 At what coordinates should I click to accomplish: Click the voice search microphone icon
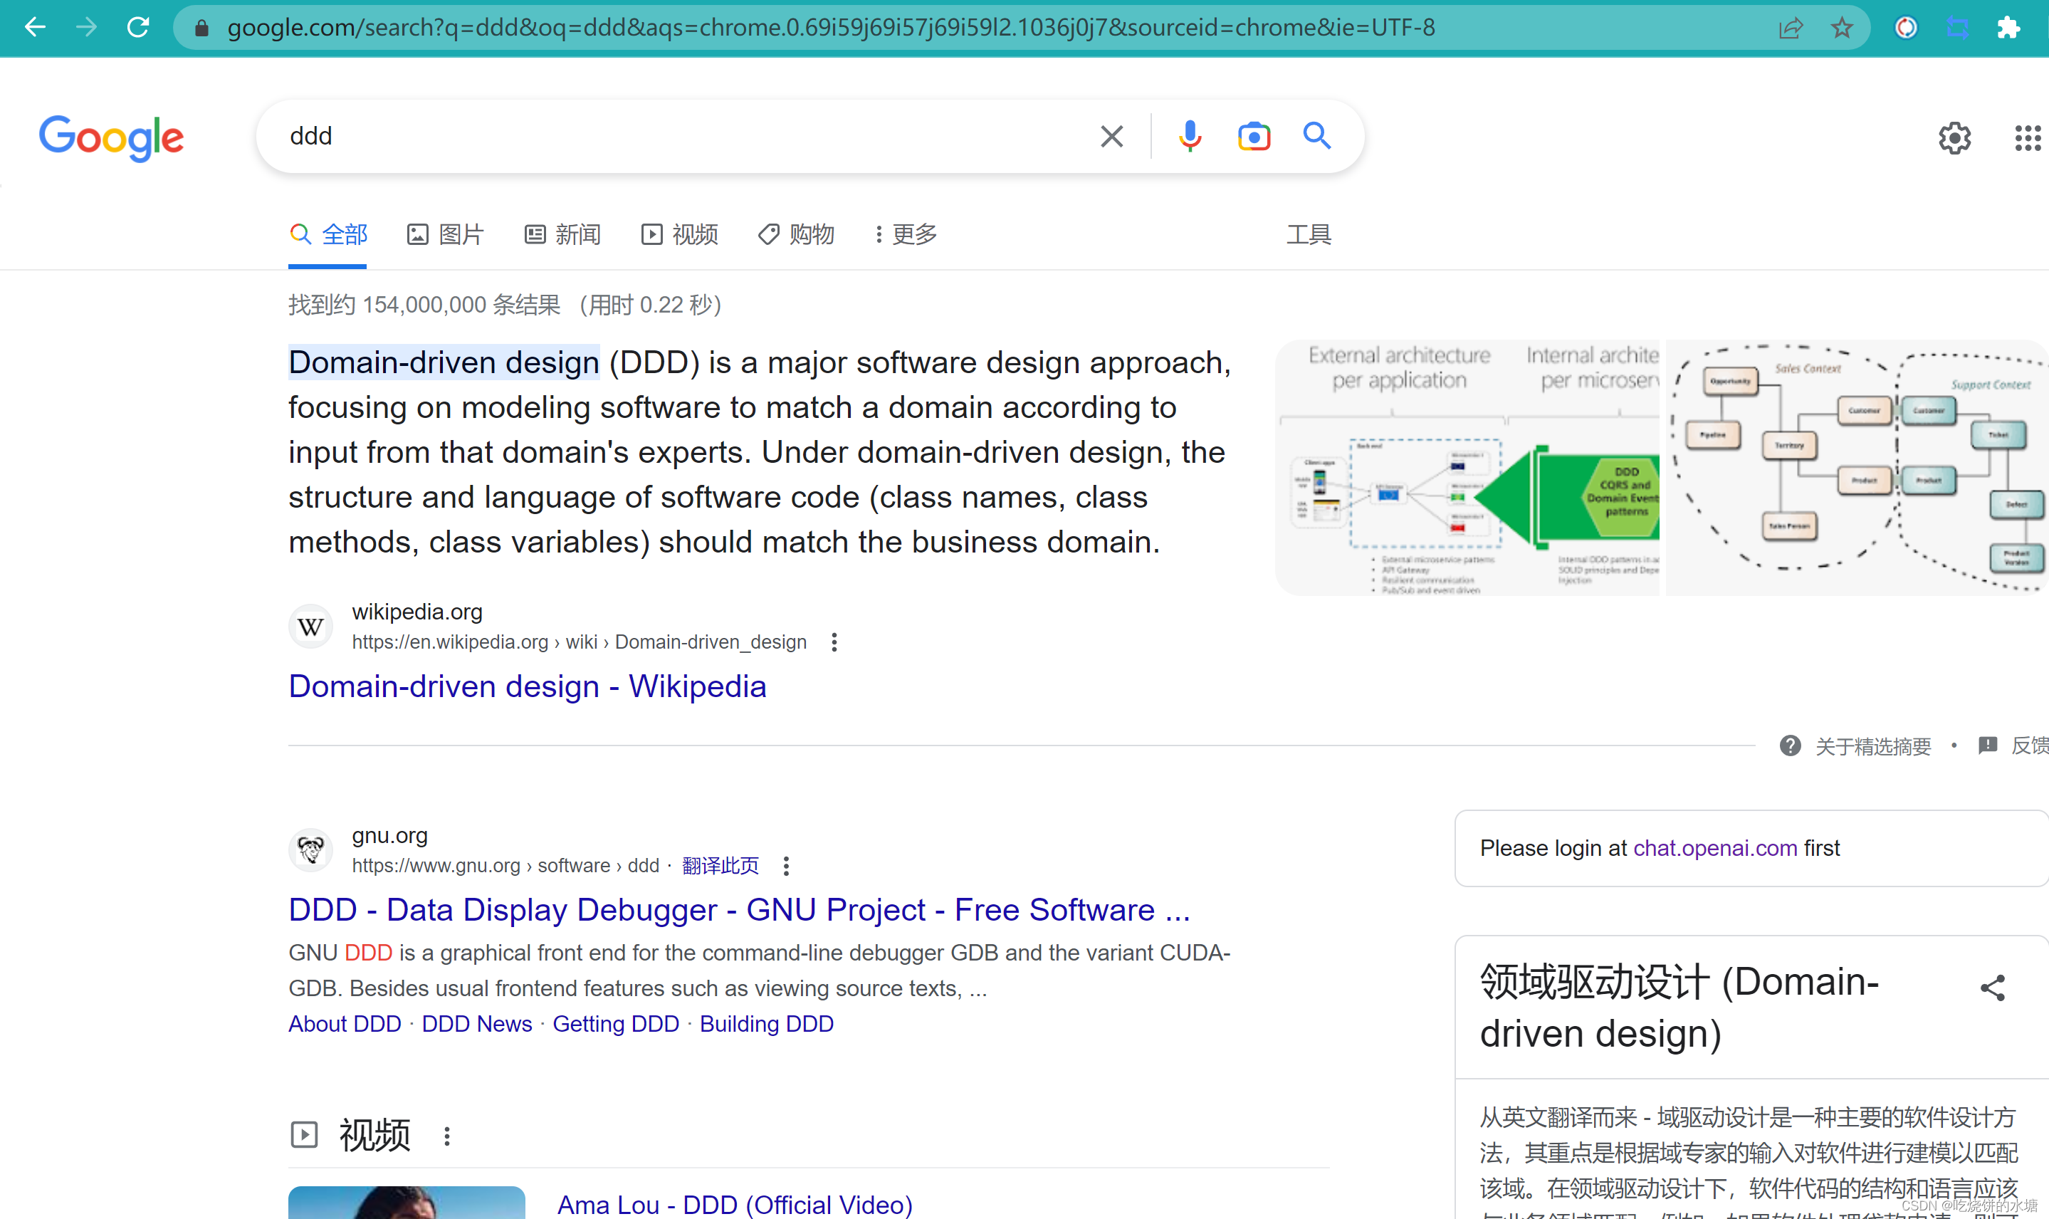click(1189, 137)
